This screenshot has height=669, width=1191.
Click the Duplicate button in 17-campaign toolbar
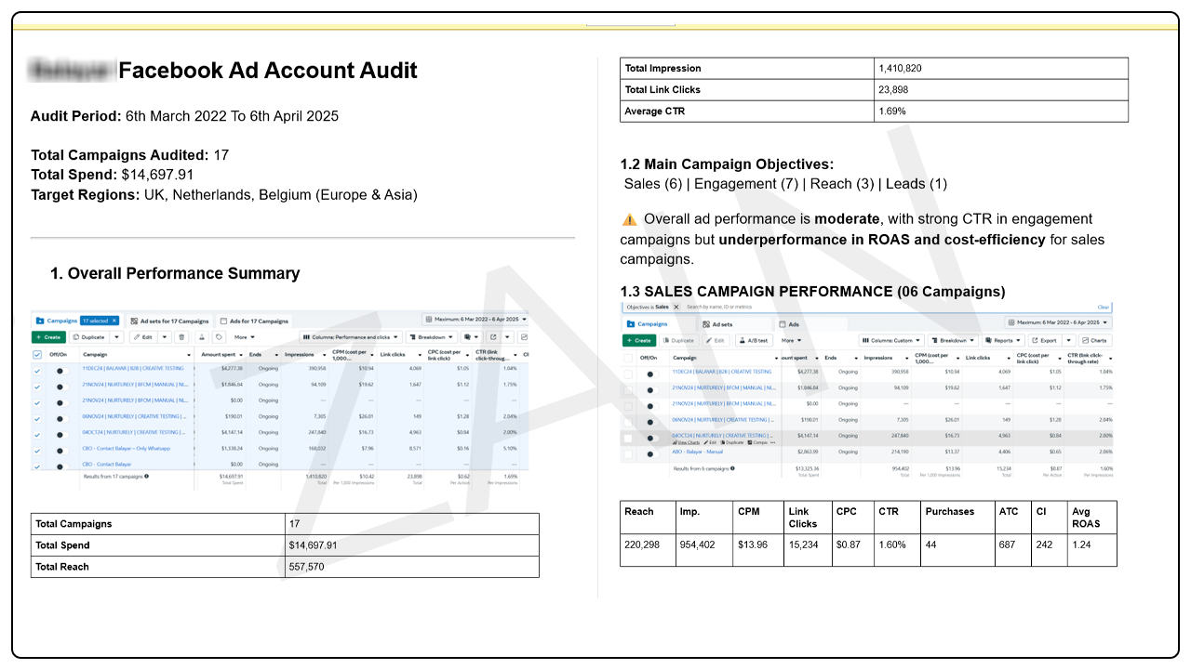point(90,337)
